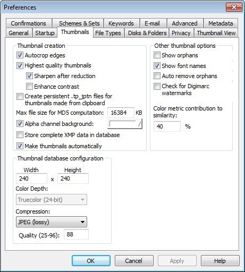Click the Color Depth Truecolor dropdown
Viewport: 245px width, 272px height.
click(52, 200)
